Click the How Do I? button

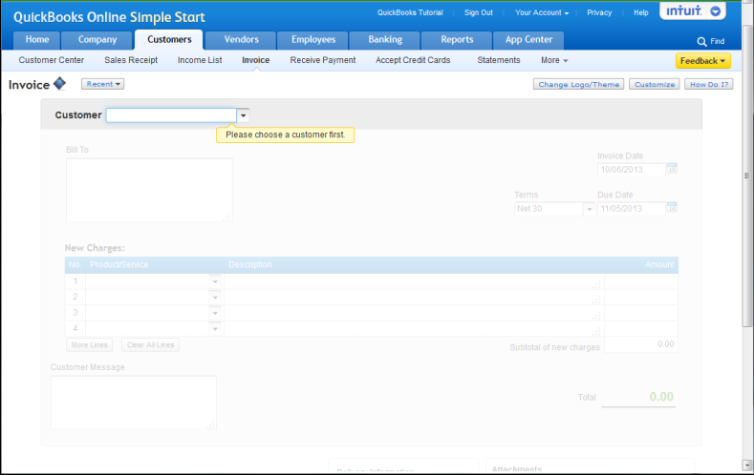pyautogui.click(x=709, y=85)
